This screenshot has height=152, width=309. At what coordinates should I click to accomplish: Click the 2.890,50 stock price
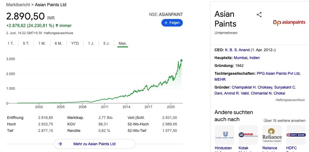point(25,16)
